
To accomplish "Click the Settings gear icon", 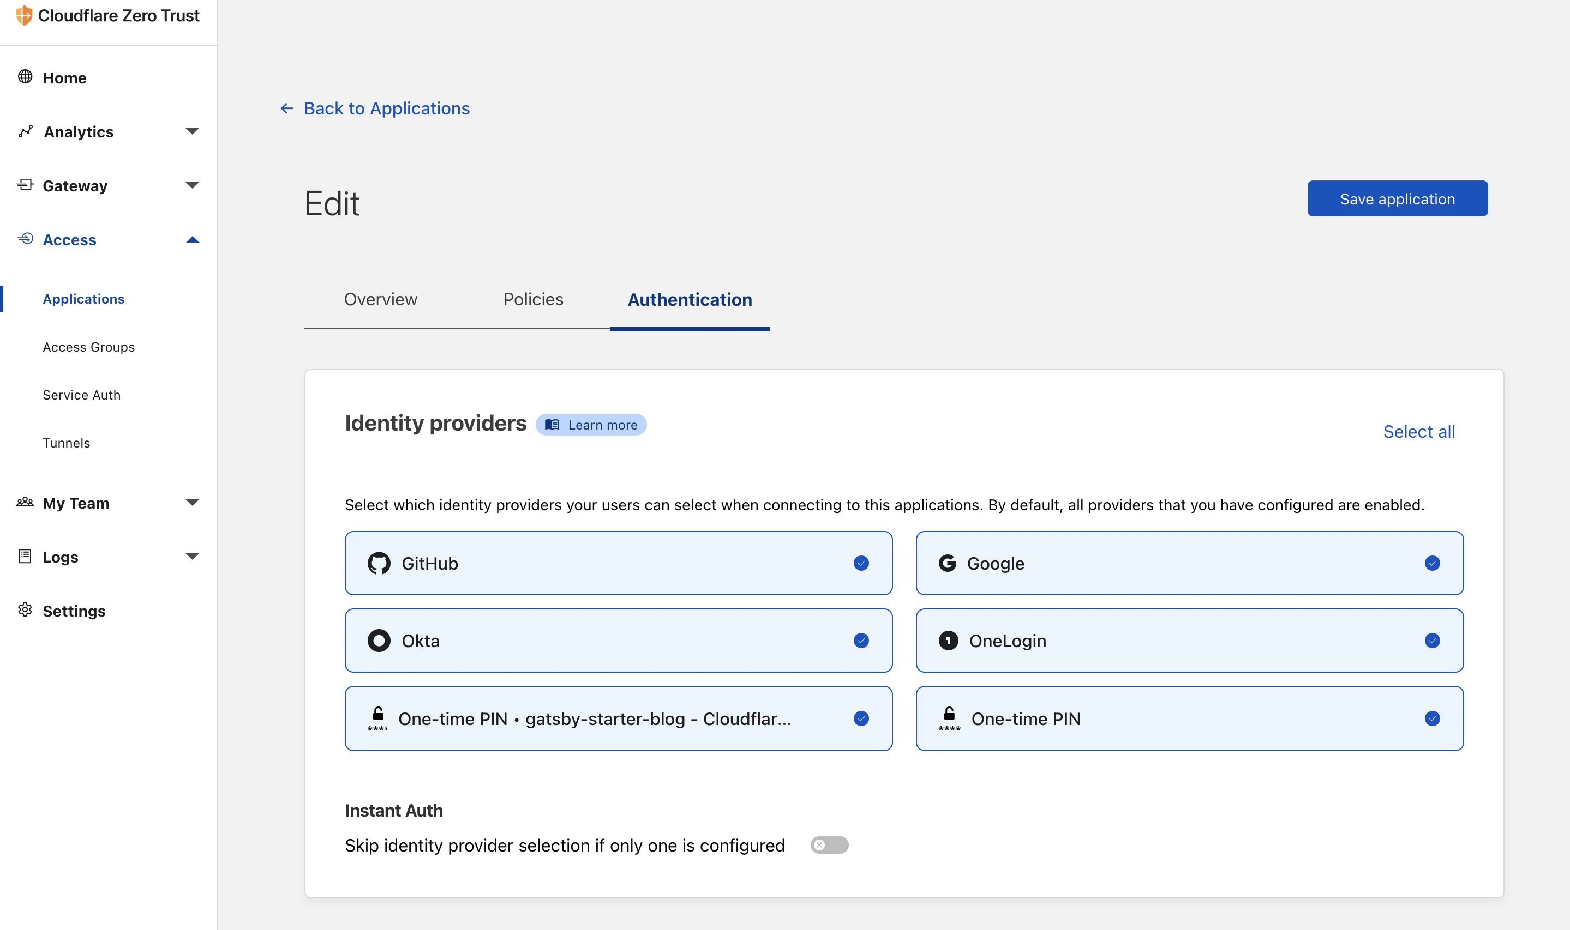I will click(x=25, y=610).
